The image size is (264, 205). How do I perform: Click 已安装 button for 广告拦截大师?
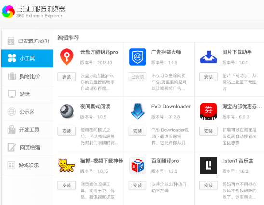pos(138,77)
